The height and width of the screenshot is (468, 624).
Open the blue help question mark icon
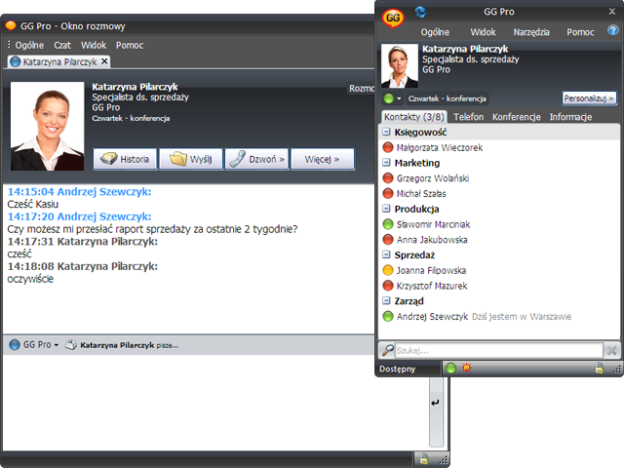click(613, 30)
